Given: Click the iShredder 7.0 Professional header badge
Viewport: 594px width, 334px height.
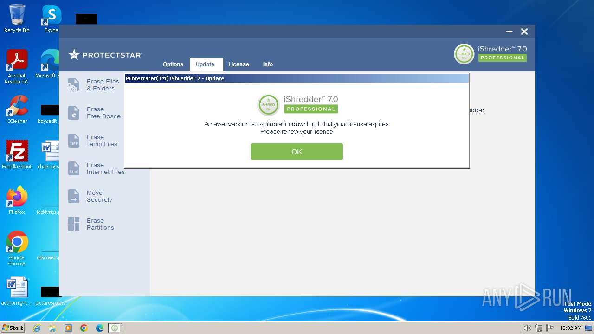Looking at the screenshot, I should tap(491, 54).
